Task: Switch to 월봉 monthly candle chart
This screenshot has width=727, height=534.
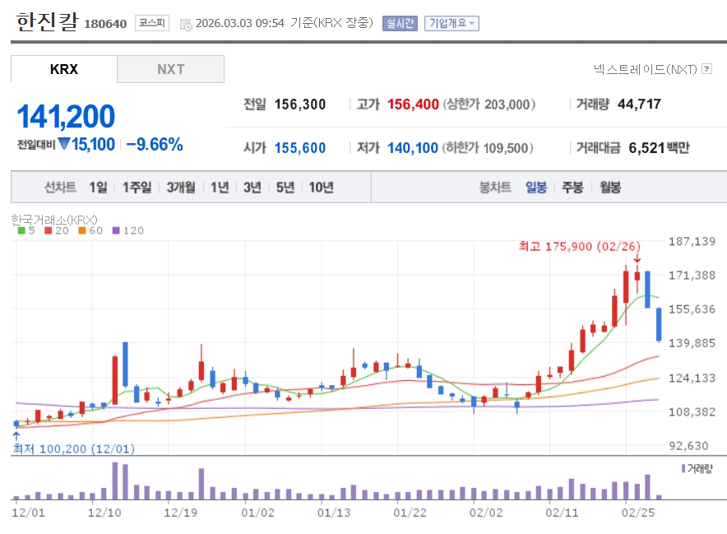Action: (x=610, y=187)
